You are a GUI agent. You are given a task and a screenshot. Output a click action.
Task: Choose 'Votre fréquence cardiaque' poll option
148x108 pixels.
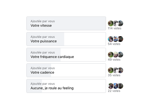(x=66, y=55)
